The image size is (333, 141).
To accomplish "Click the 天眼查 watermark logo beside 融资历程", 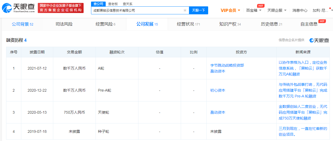I will [x=319, y=40].
